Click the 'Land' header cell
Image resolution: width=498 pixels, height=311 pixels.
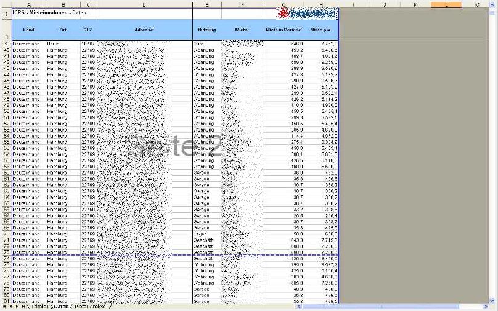(x=28, y=30)
